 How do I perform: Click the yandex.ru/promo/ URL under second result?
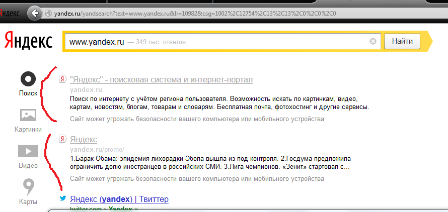click(x=97, y=150)
